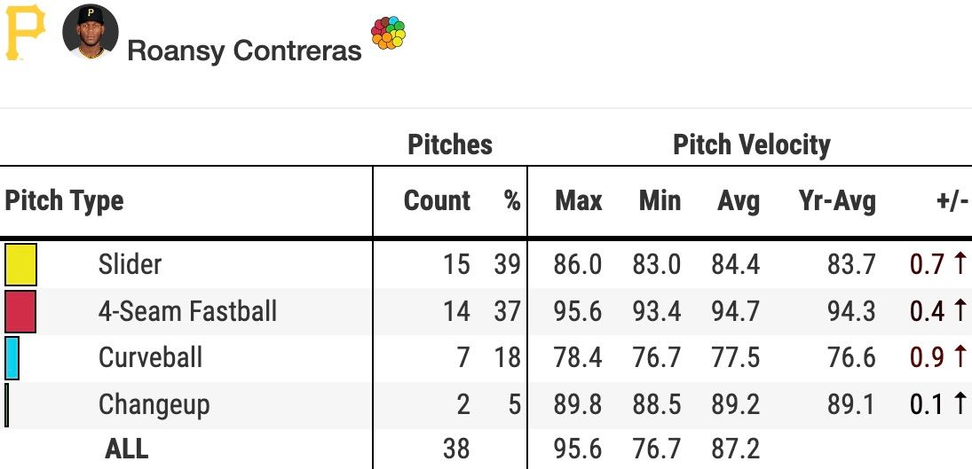Sort by the Avg velocity header

click(739, 201)
